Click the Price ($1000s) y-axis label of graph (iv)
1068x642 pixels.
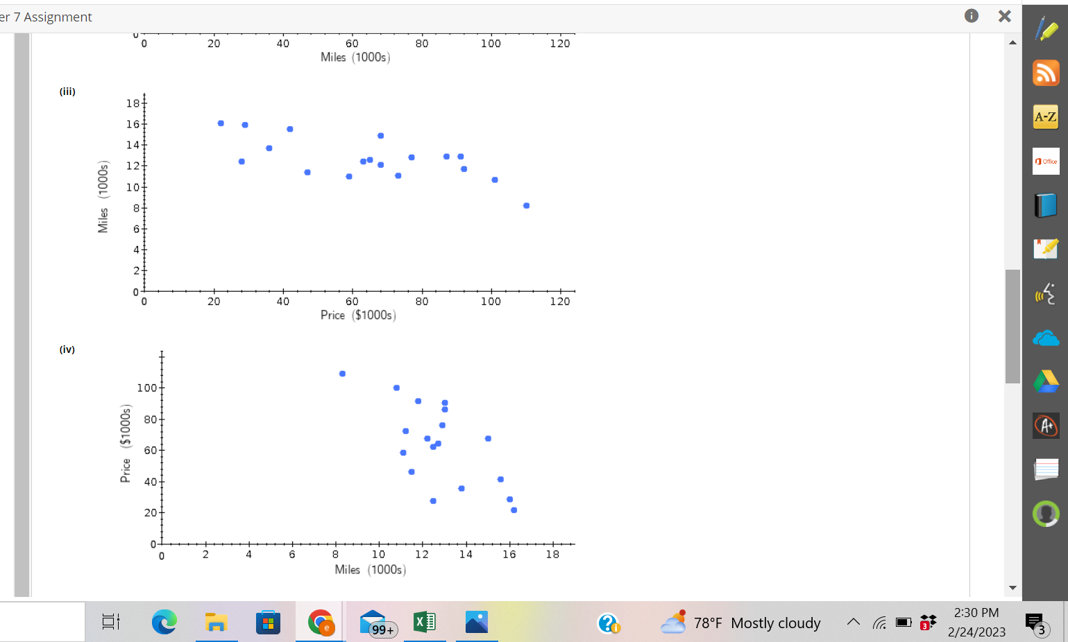click(126, 443)
